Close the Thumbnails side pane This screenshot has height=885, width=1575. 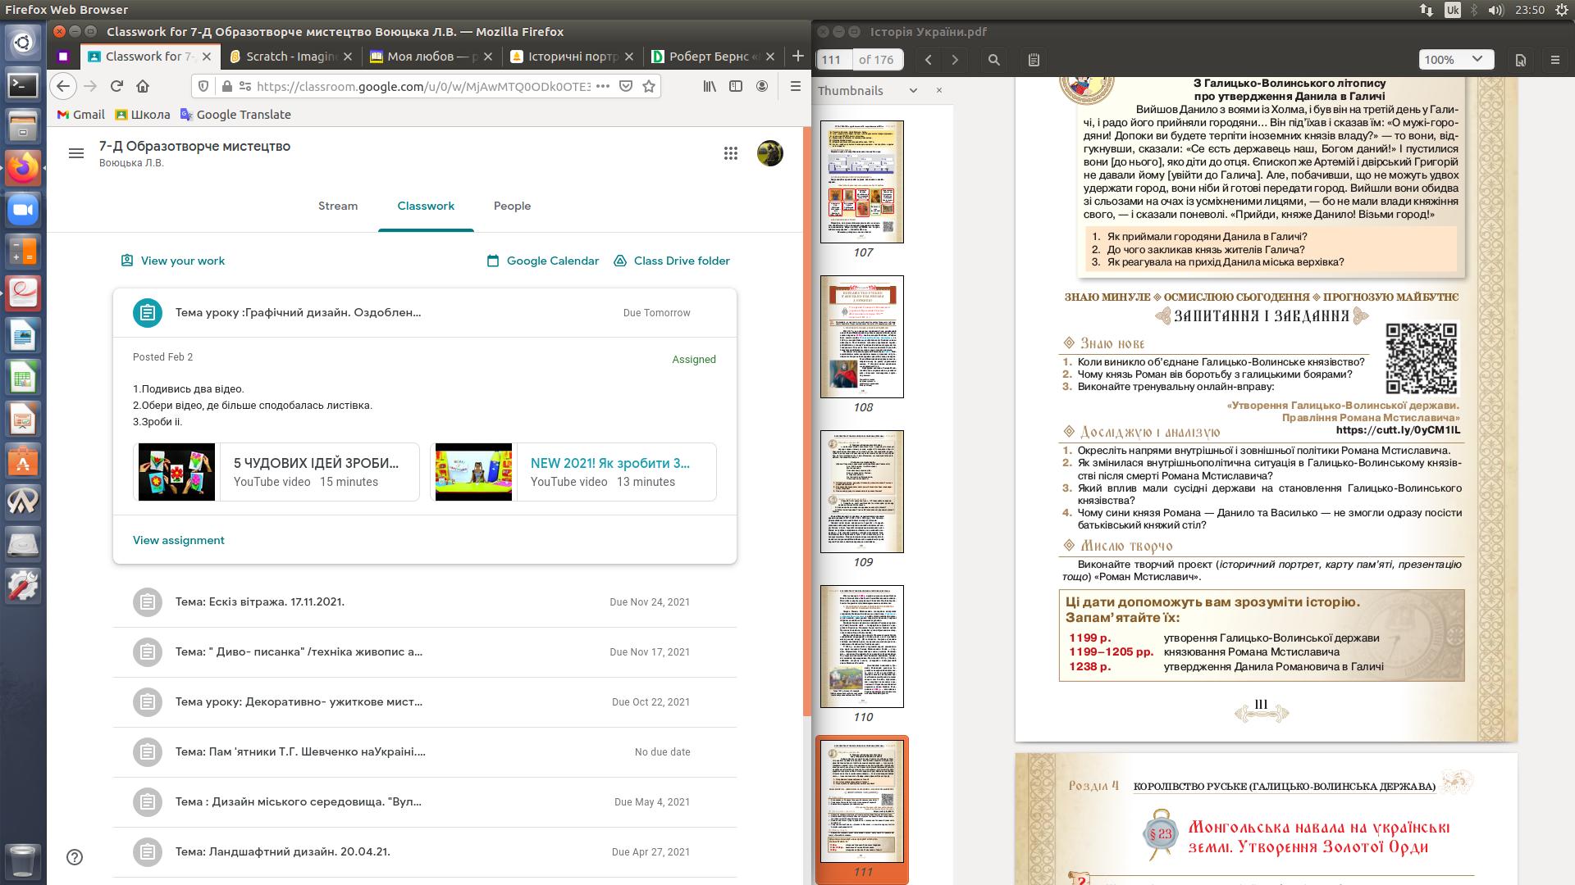939,90
